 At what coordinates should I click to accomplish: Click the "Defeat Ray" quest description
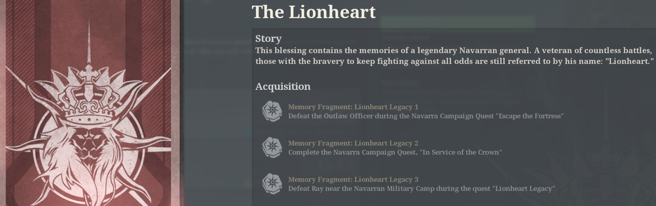tap(421, 188)
